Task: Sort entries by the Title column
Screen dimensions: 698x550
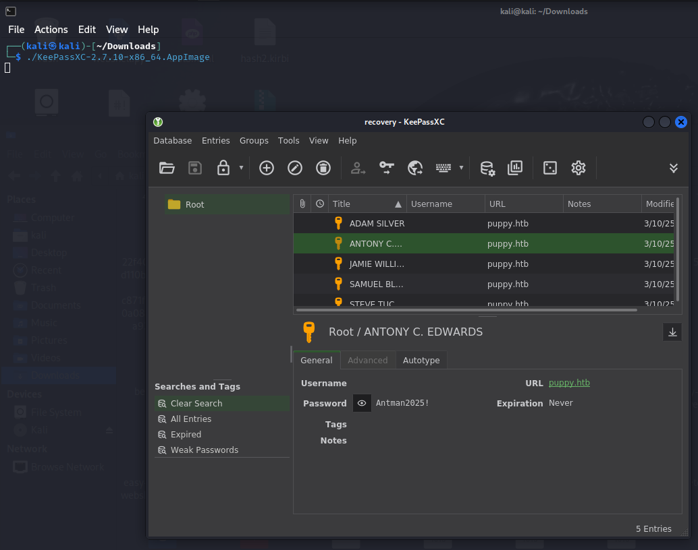Action: tap(367, 204)
